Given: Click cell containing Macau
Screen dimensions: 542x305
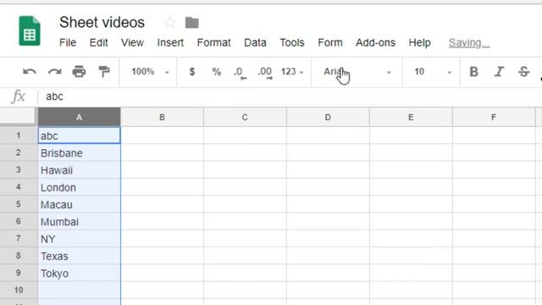Looking at the screenshot, I should point(79,204).
